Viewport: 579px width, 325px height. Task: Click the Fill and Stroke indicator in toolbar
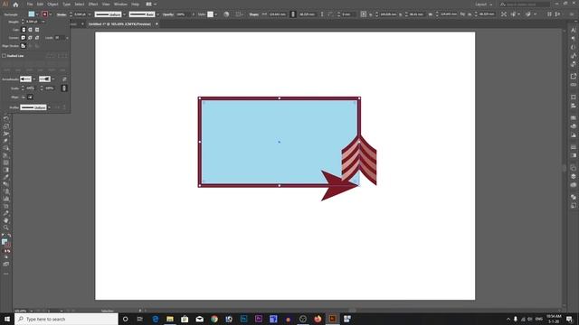click(6, 243)
